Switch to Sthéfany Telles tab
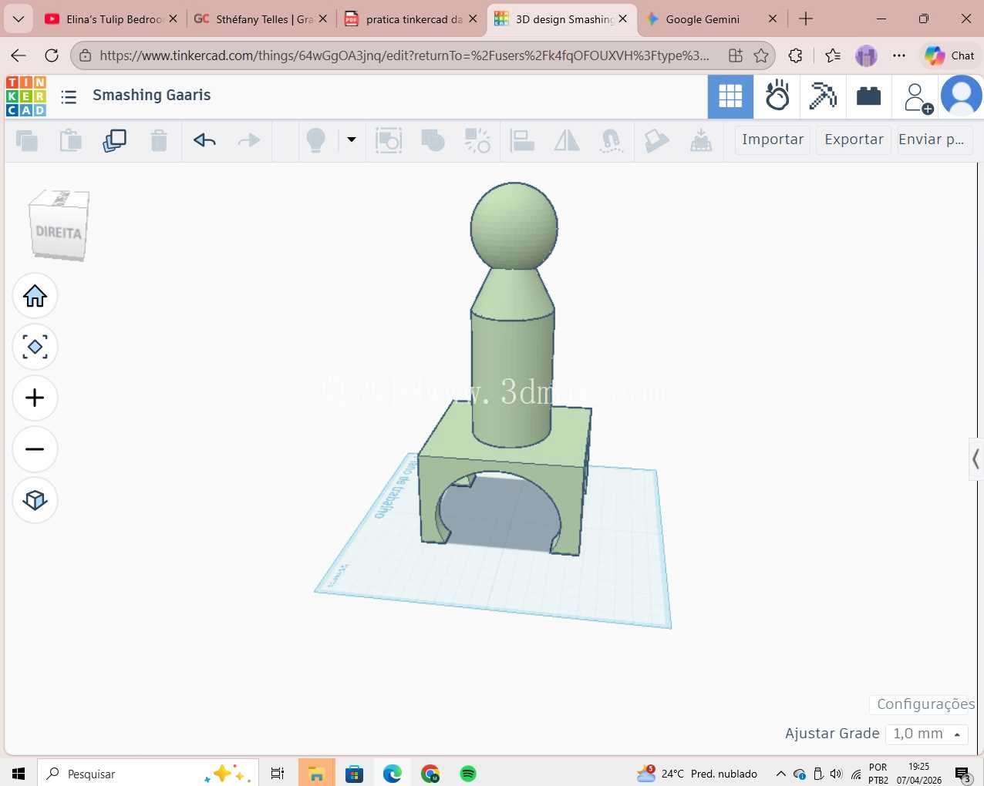 click(261, 19)
